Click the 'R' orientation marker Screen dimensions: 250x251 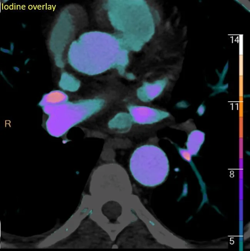click(x=8, y=124)
